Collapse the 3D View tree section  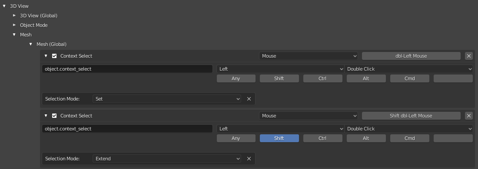pyautogui.click(x=4, y=6)
